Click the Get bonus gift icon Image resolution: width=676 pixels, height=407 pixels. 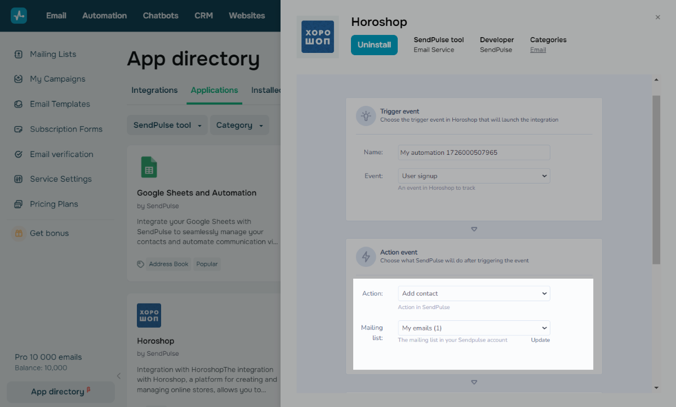point(19,233)
